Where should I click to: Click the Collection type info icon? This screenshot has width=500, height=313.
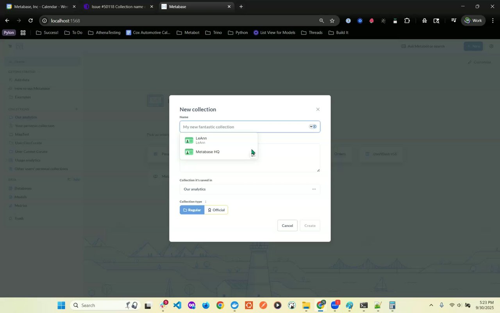[205, 201]
